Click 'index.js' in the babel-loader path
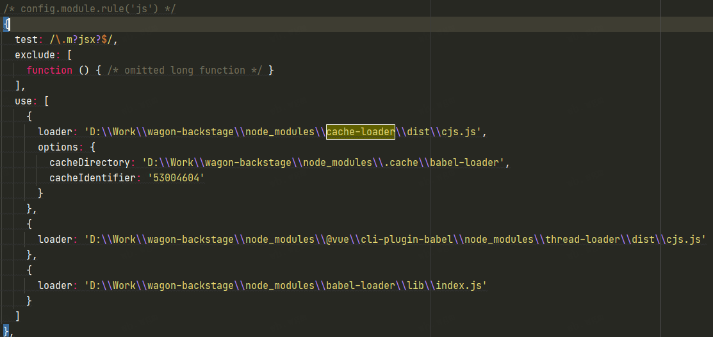The width and height of the screenshot is (713, 337). 459,286
